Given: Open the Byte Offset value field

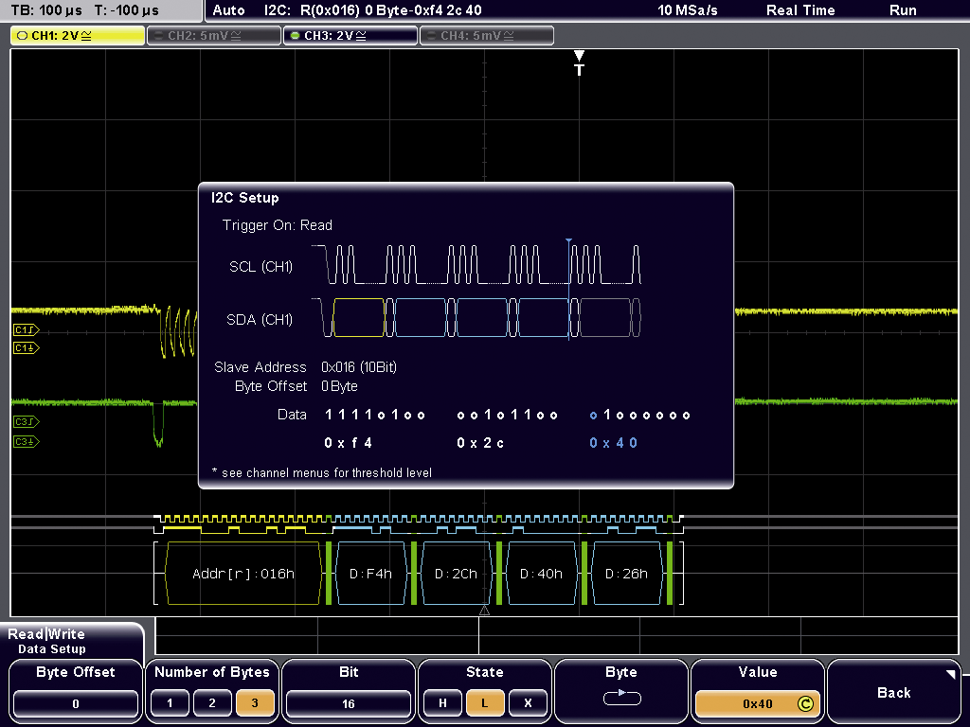Looking at the screenshot, I should 75,703.
